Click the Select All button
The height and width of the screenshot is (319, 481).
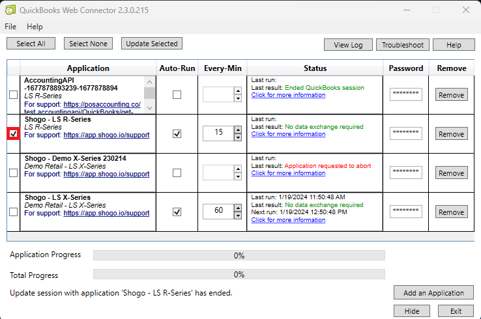pyautogui.click(x=31, y=44)
